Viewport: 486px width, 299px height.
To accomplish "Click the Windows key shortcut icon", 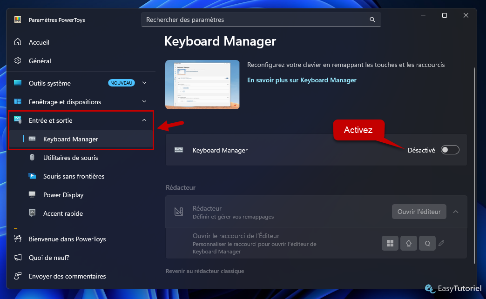I will coord(390,243).
